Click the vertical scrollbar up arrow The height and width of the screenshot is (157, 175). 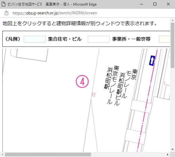click(x=173, y=20)
